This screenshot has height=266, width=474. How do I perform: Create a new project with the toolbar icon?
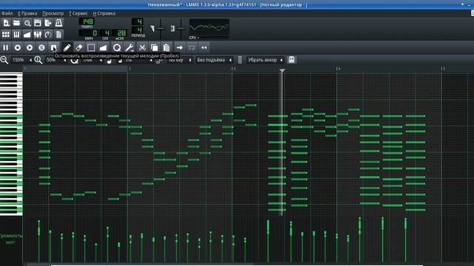pyautogui.click(x=6, y=23)
